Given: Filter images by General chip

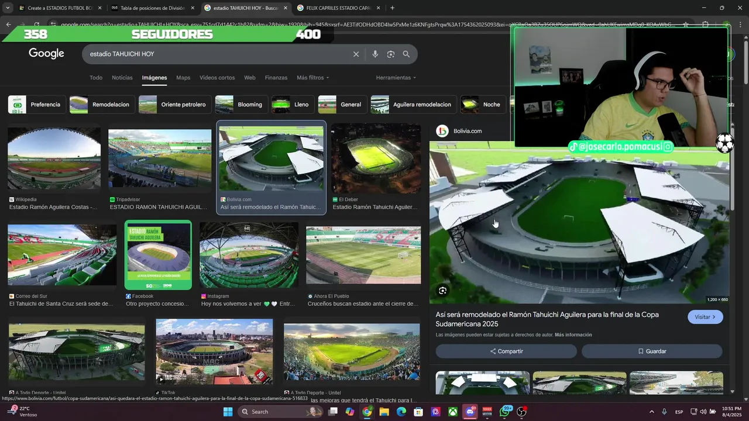Looking at the screenshot, I should click(x=343, y=105).
